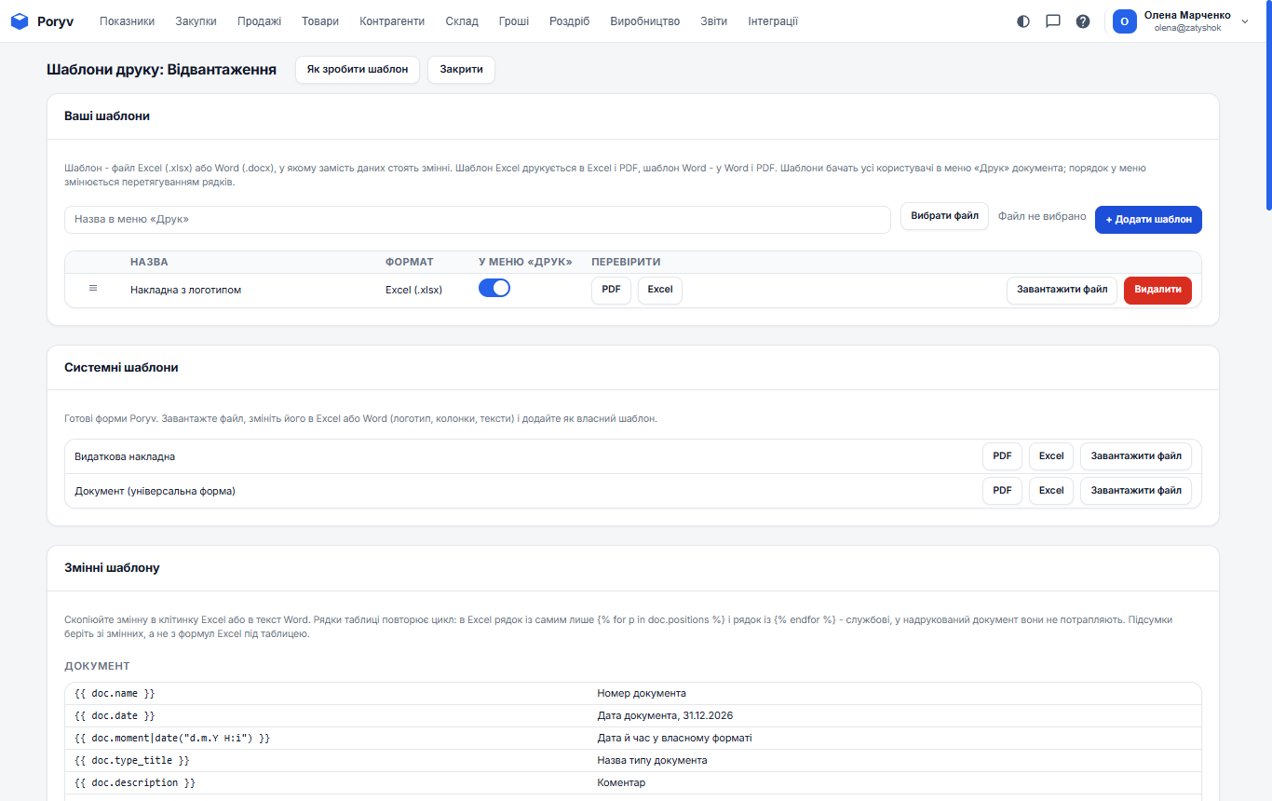Download file for Документ (універсальна форма)
Viewport: 1272px width, 801px height.
click(1136, 491)
